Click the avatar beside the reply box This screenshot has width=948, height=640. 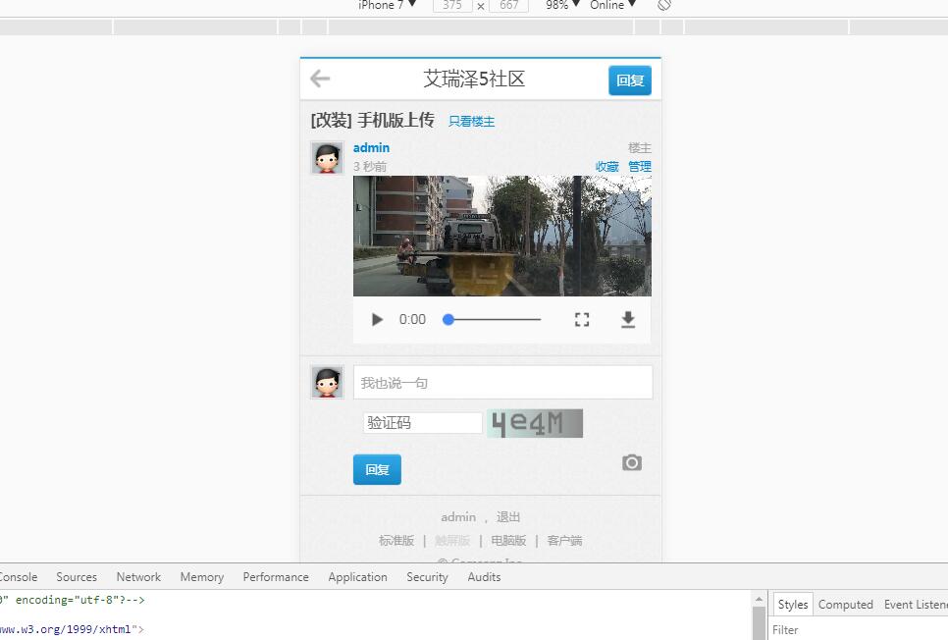327,382
